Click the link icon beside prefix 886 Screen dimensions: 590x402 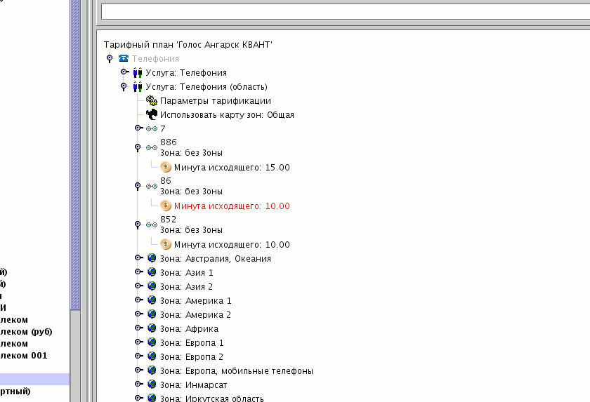point(151,147)
